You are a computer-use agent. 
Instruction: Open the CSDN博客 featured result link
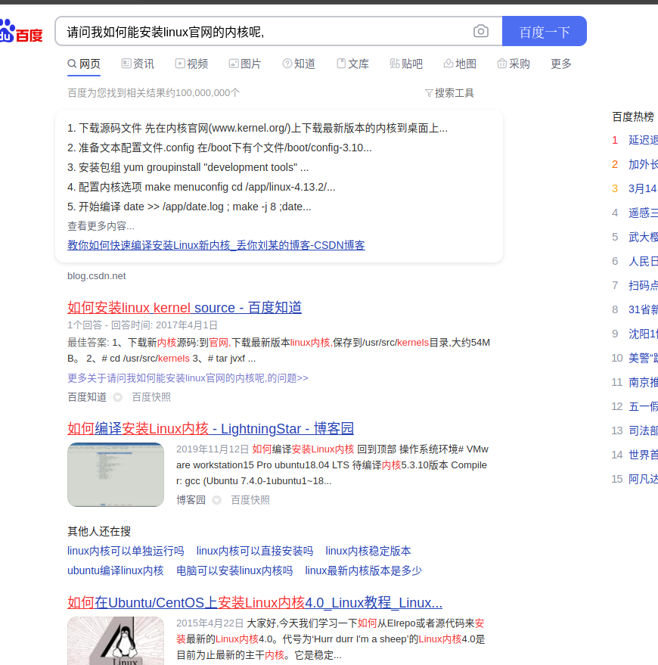[216, 245]
